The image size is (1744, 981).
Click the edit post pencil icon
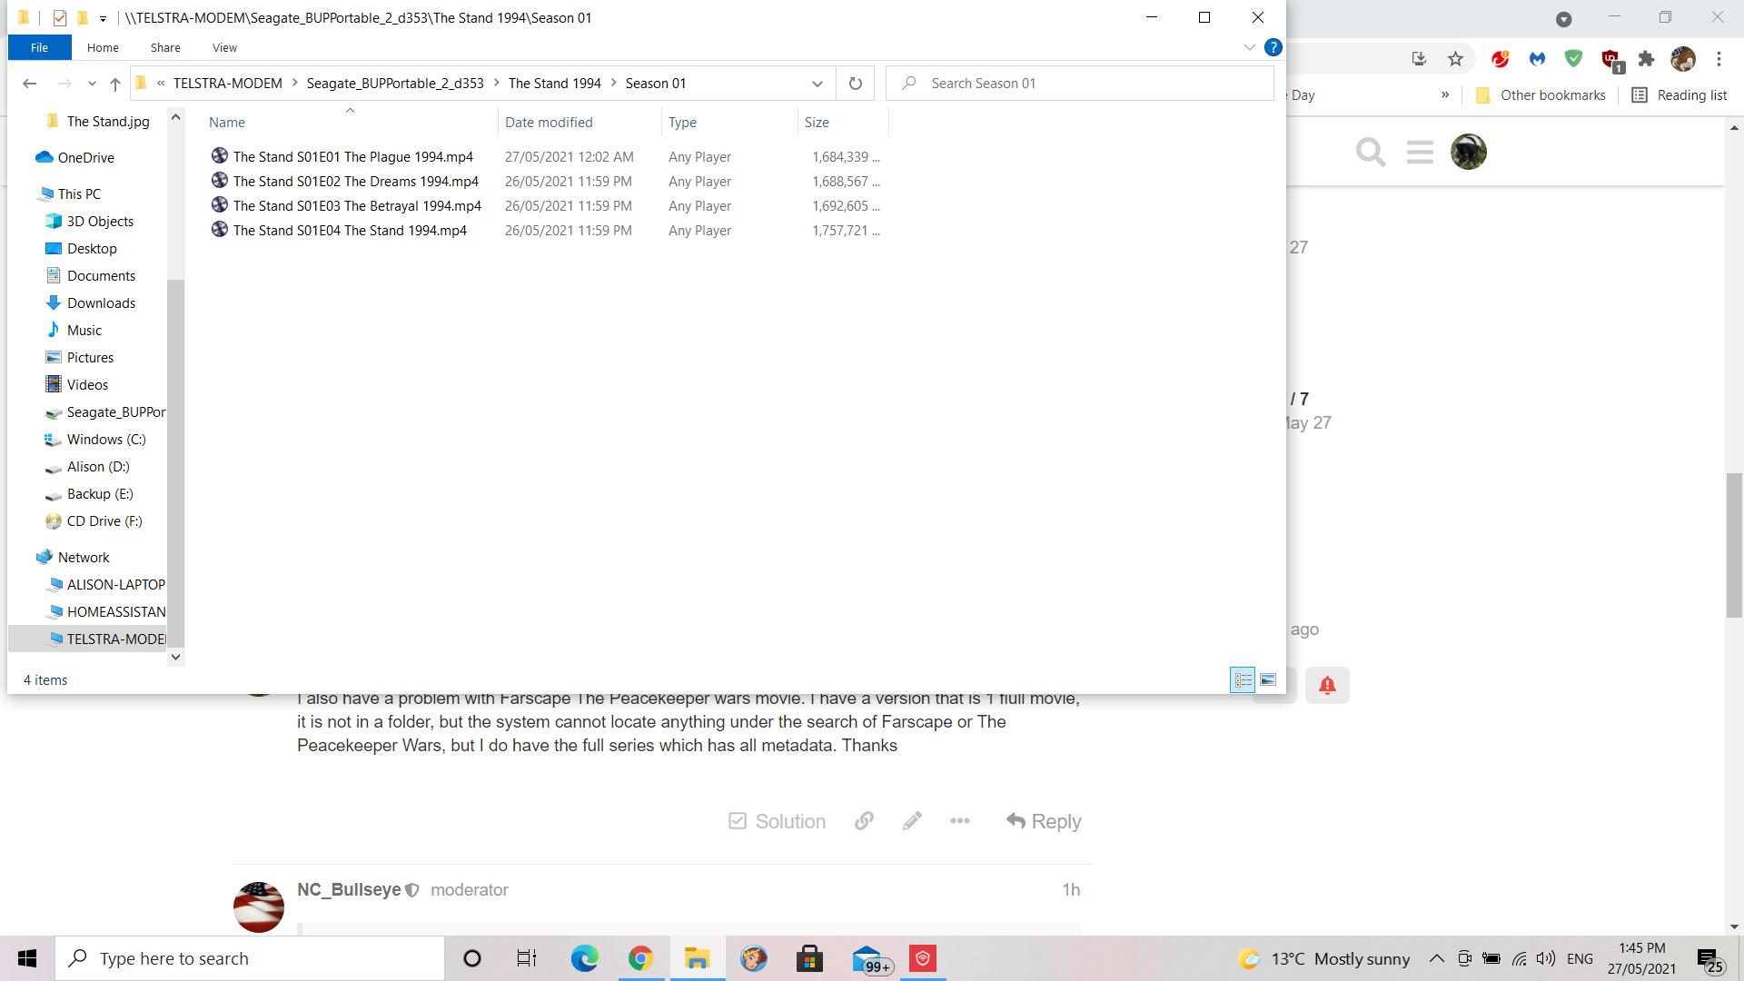(x=912, y=821)
